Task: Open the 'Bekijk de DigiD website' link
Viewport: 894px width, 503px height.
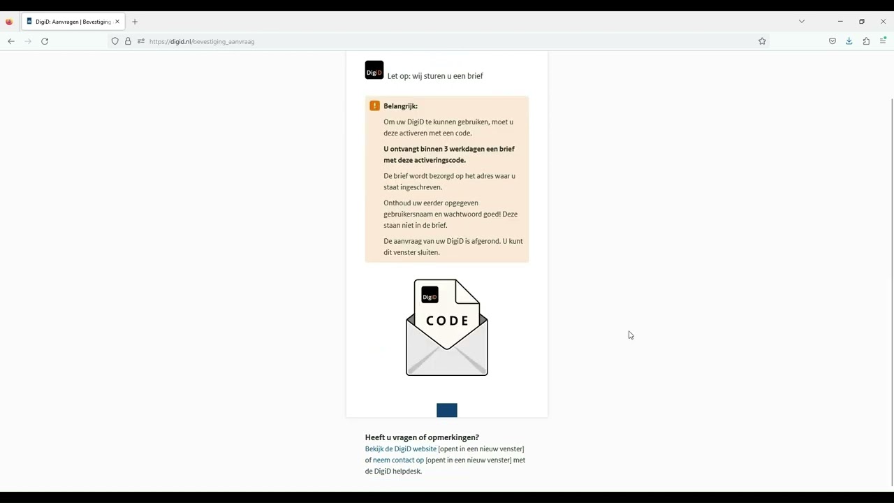Action: coord(401,449)
